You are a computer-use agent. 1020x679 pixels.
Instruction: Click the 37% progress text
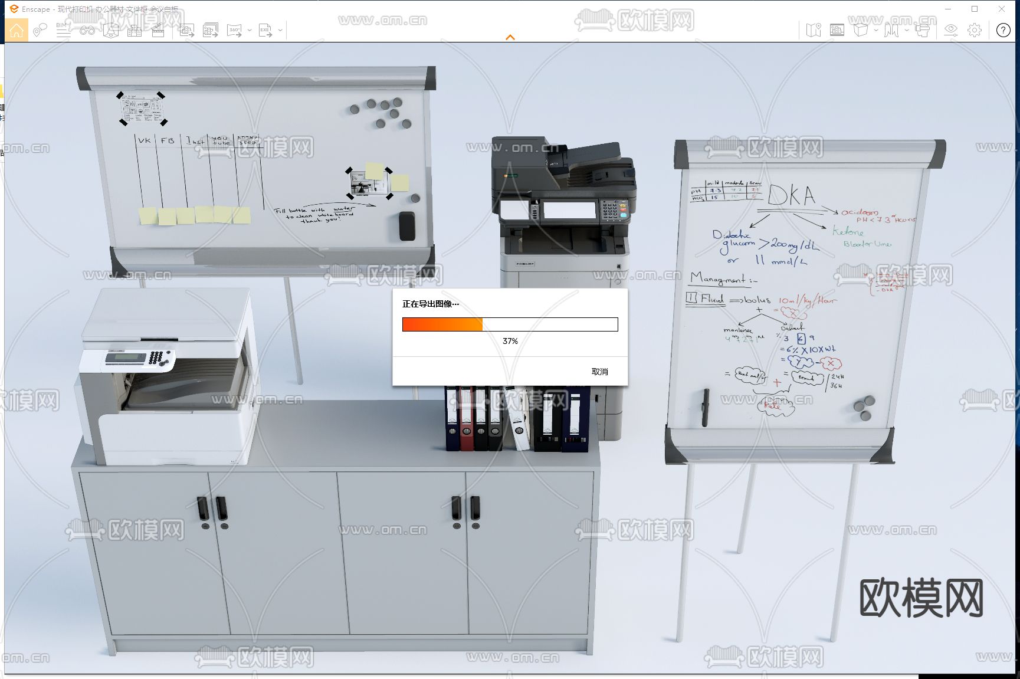(510, 341)
